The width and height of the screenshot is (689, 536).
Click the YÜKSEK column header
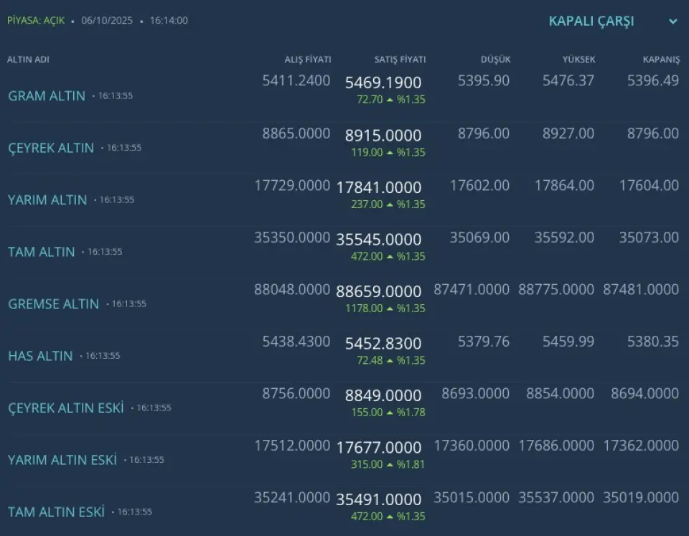coord(578,60)
